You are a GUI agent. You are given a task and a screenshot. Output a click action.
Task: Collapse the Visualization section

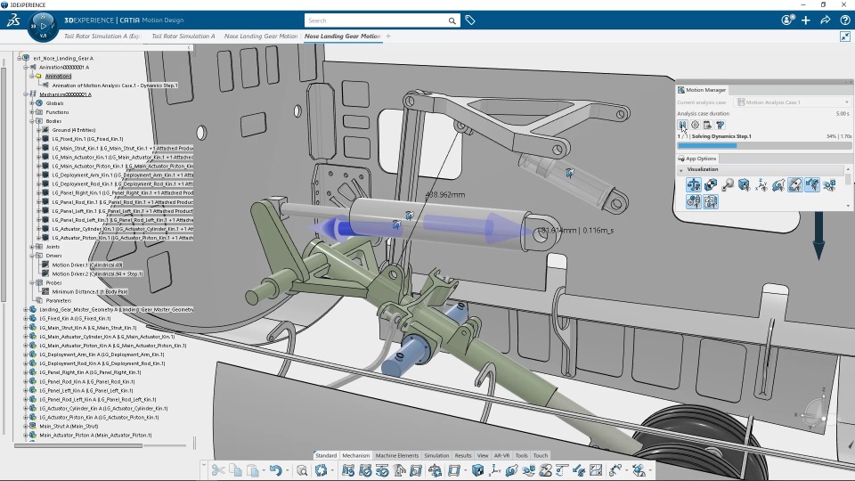[681, 170]
